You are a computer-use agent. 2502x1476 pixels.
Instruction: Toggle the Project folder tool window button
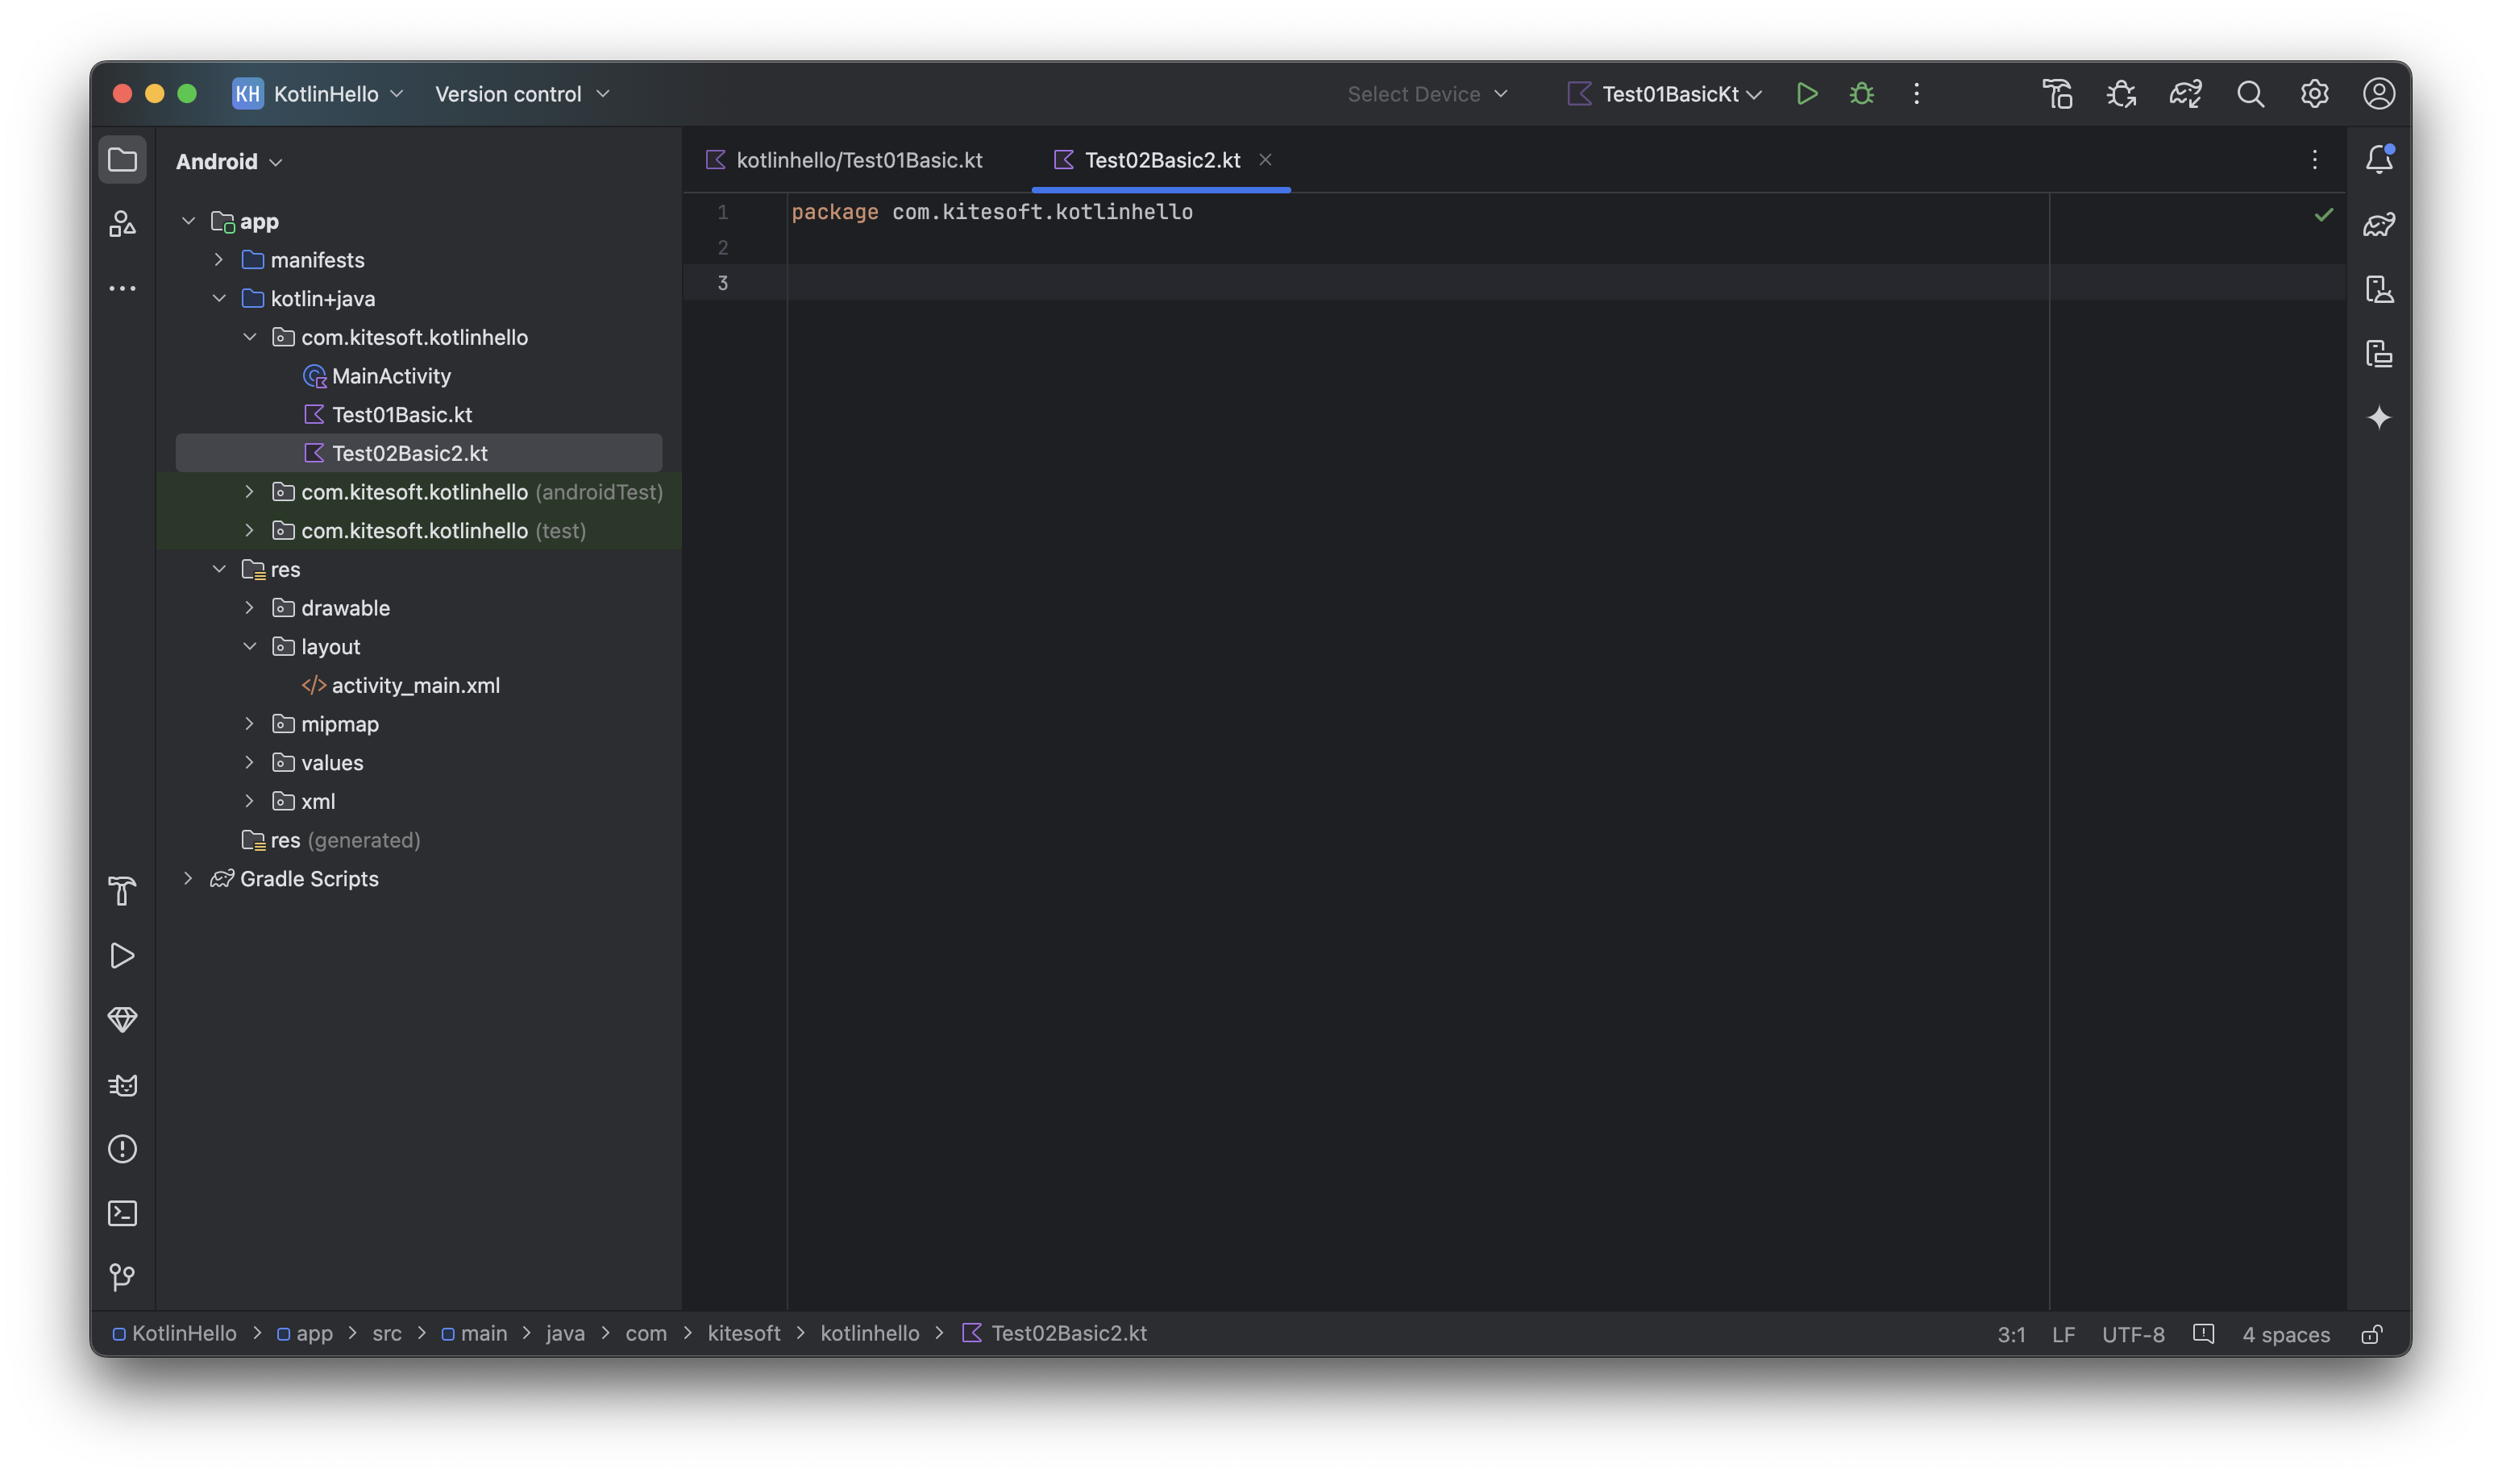coord(123,160)
